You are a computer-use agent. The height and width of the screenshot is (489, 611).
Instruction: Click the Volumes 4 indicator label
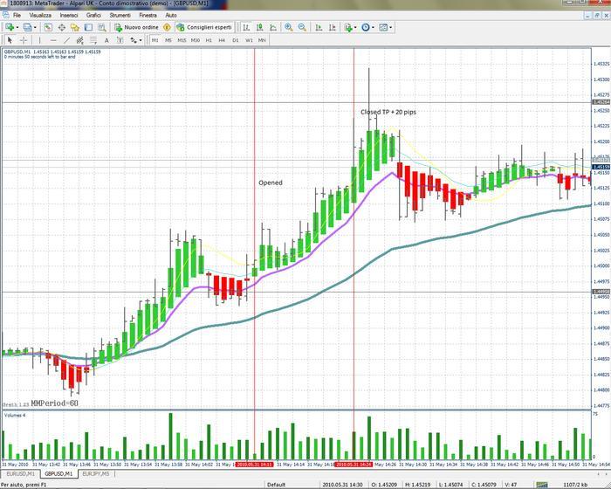15,416
